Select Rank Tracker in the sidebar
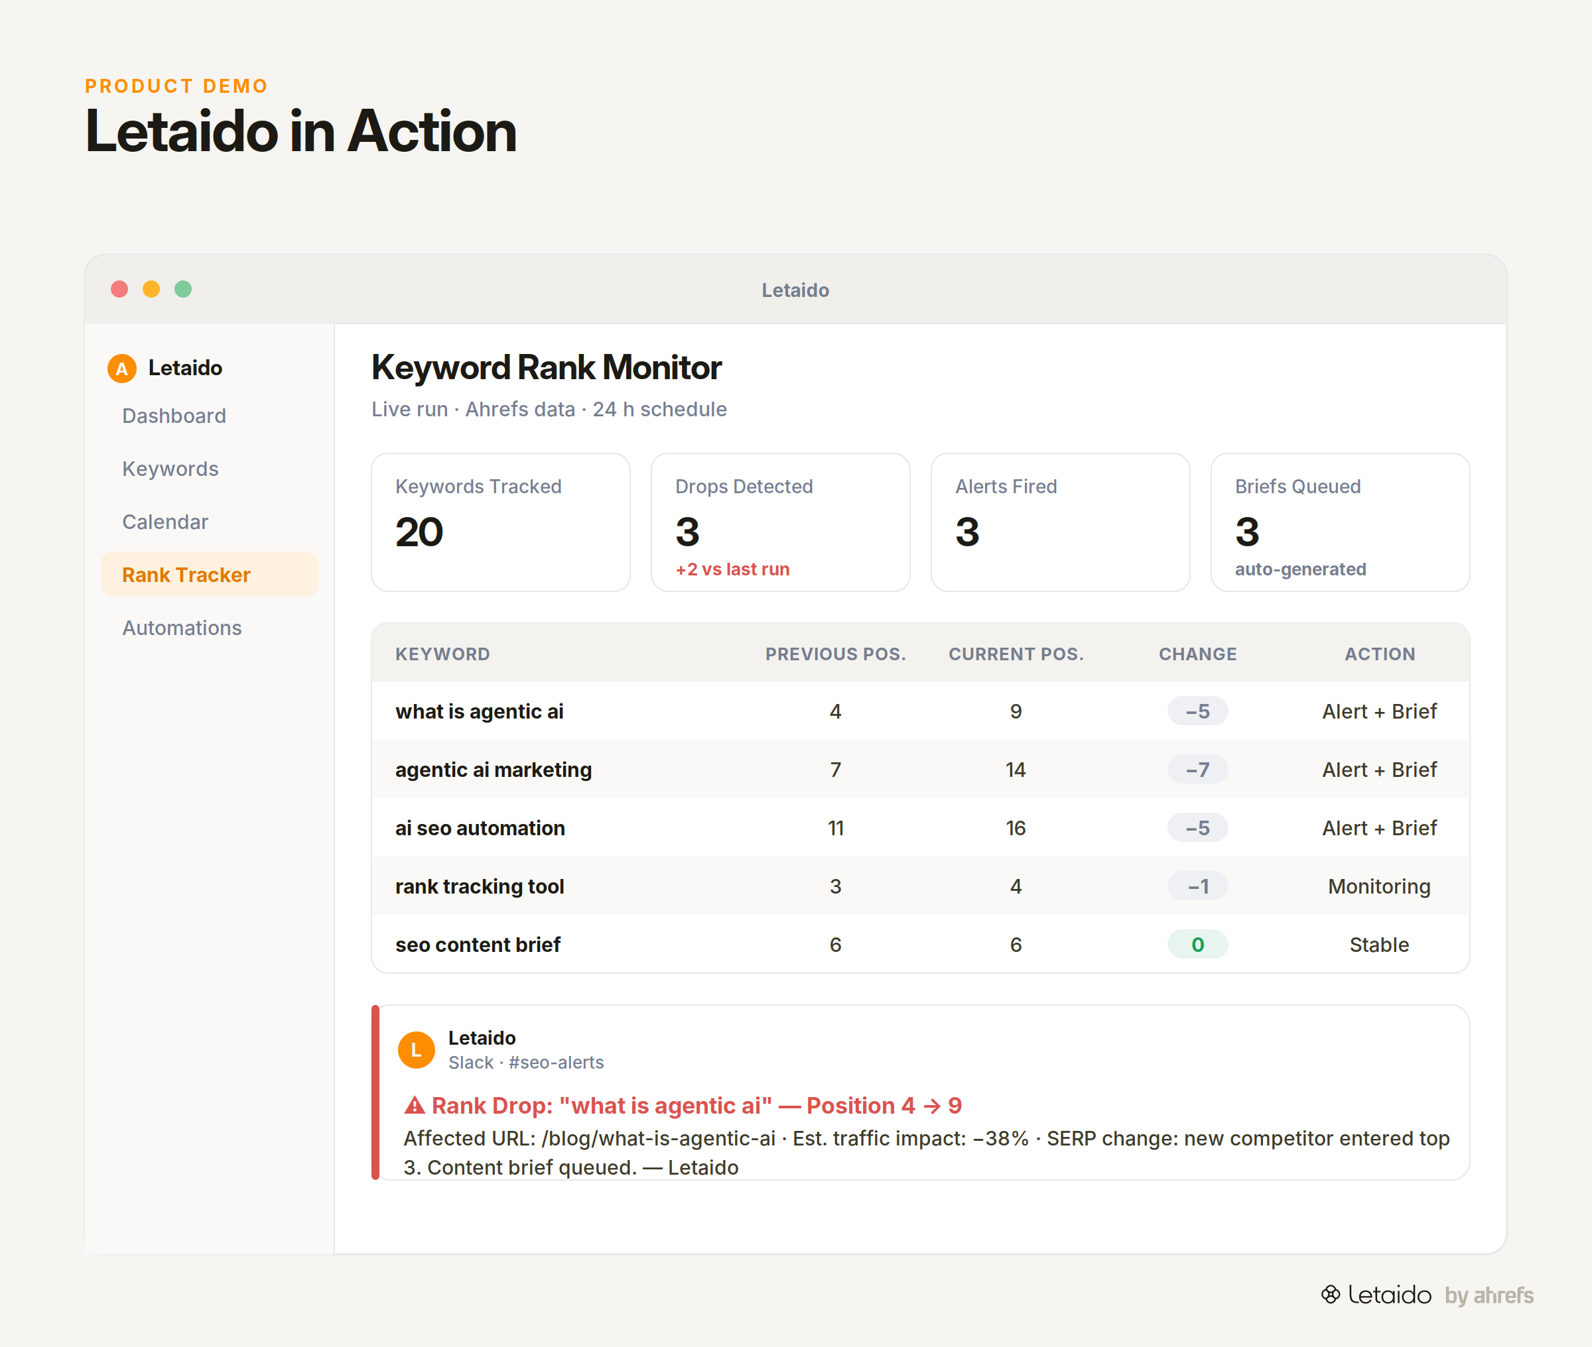The width and height of the screenshot is (1592, 1347). (210, 574)
